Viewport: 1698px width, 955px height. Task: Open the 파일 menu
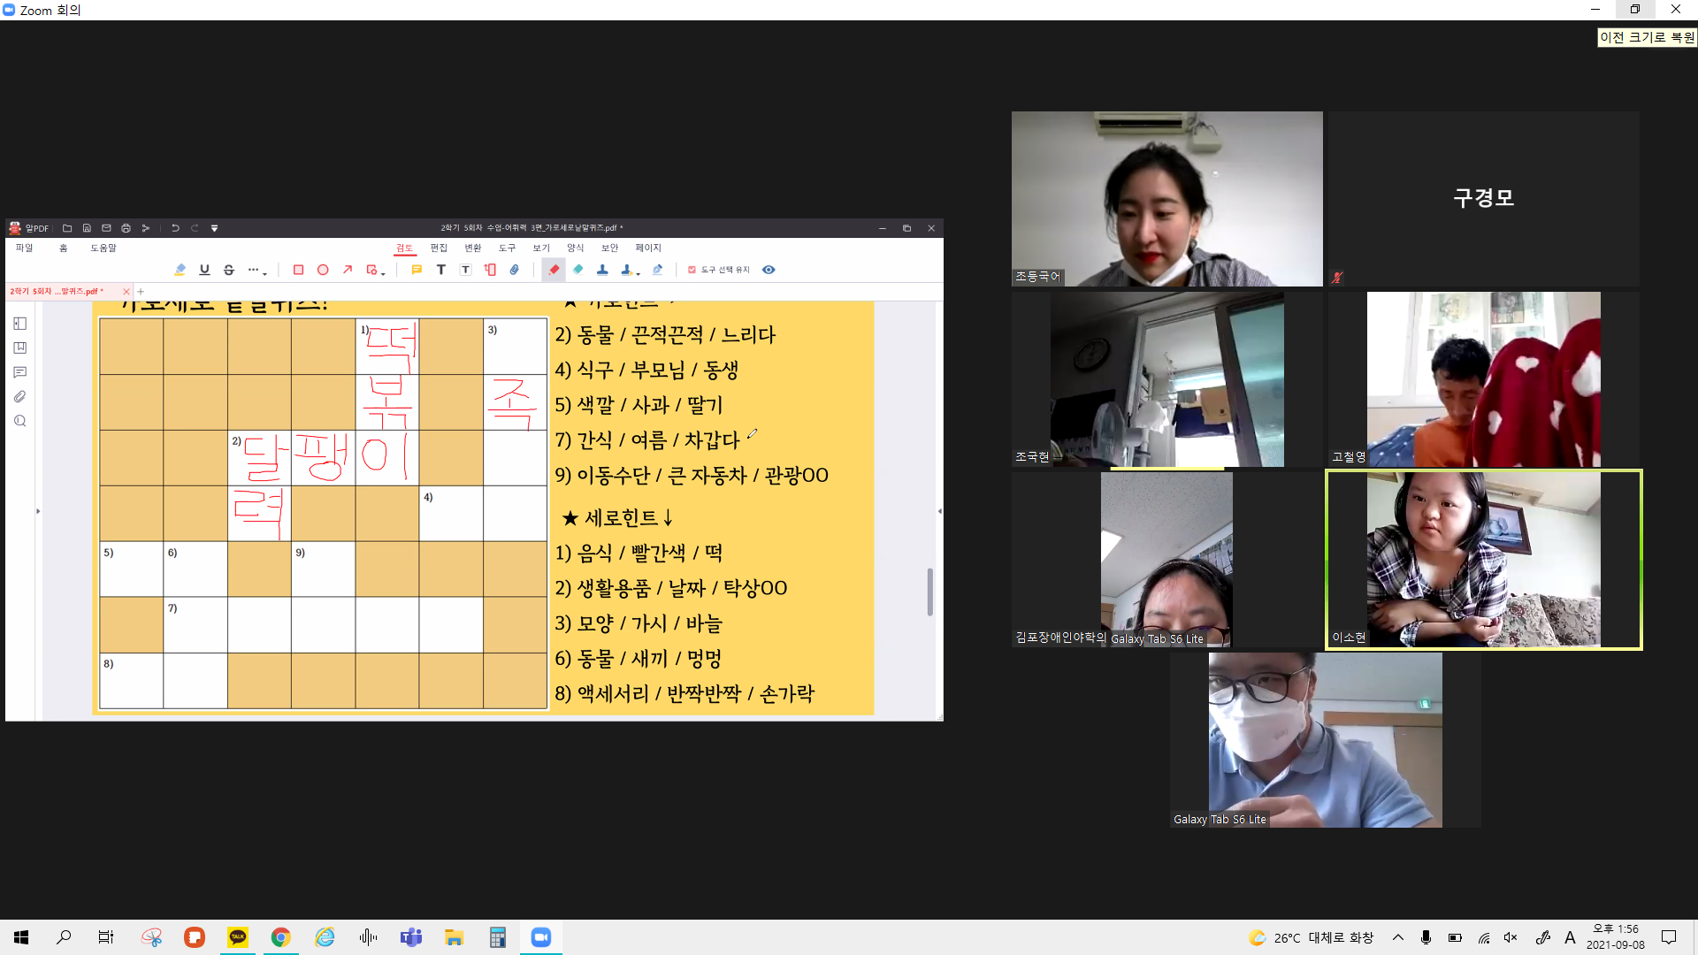point(24,248)
